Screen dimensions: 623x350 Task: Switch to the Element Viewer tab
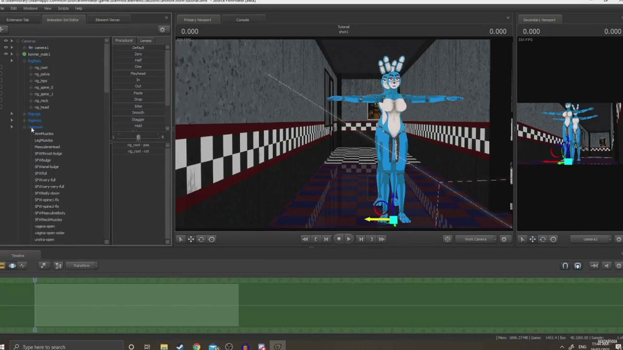108,19
